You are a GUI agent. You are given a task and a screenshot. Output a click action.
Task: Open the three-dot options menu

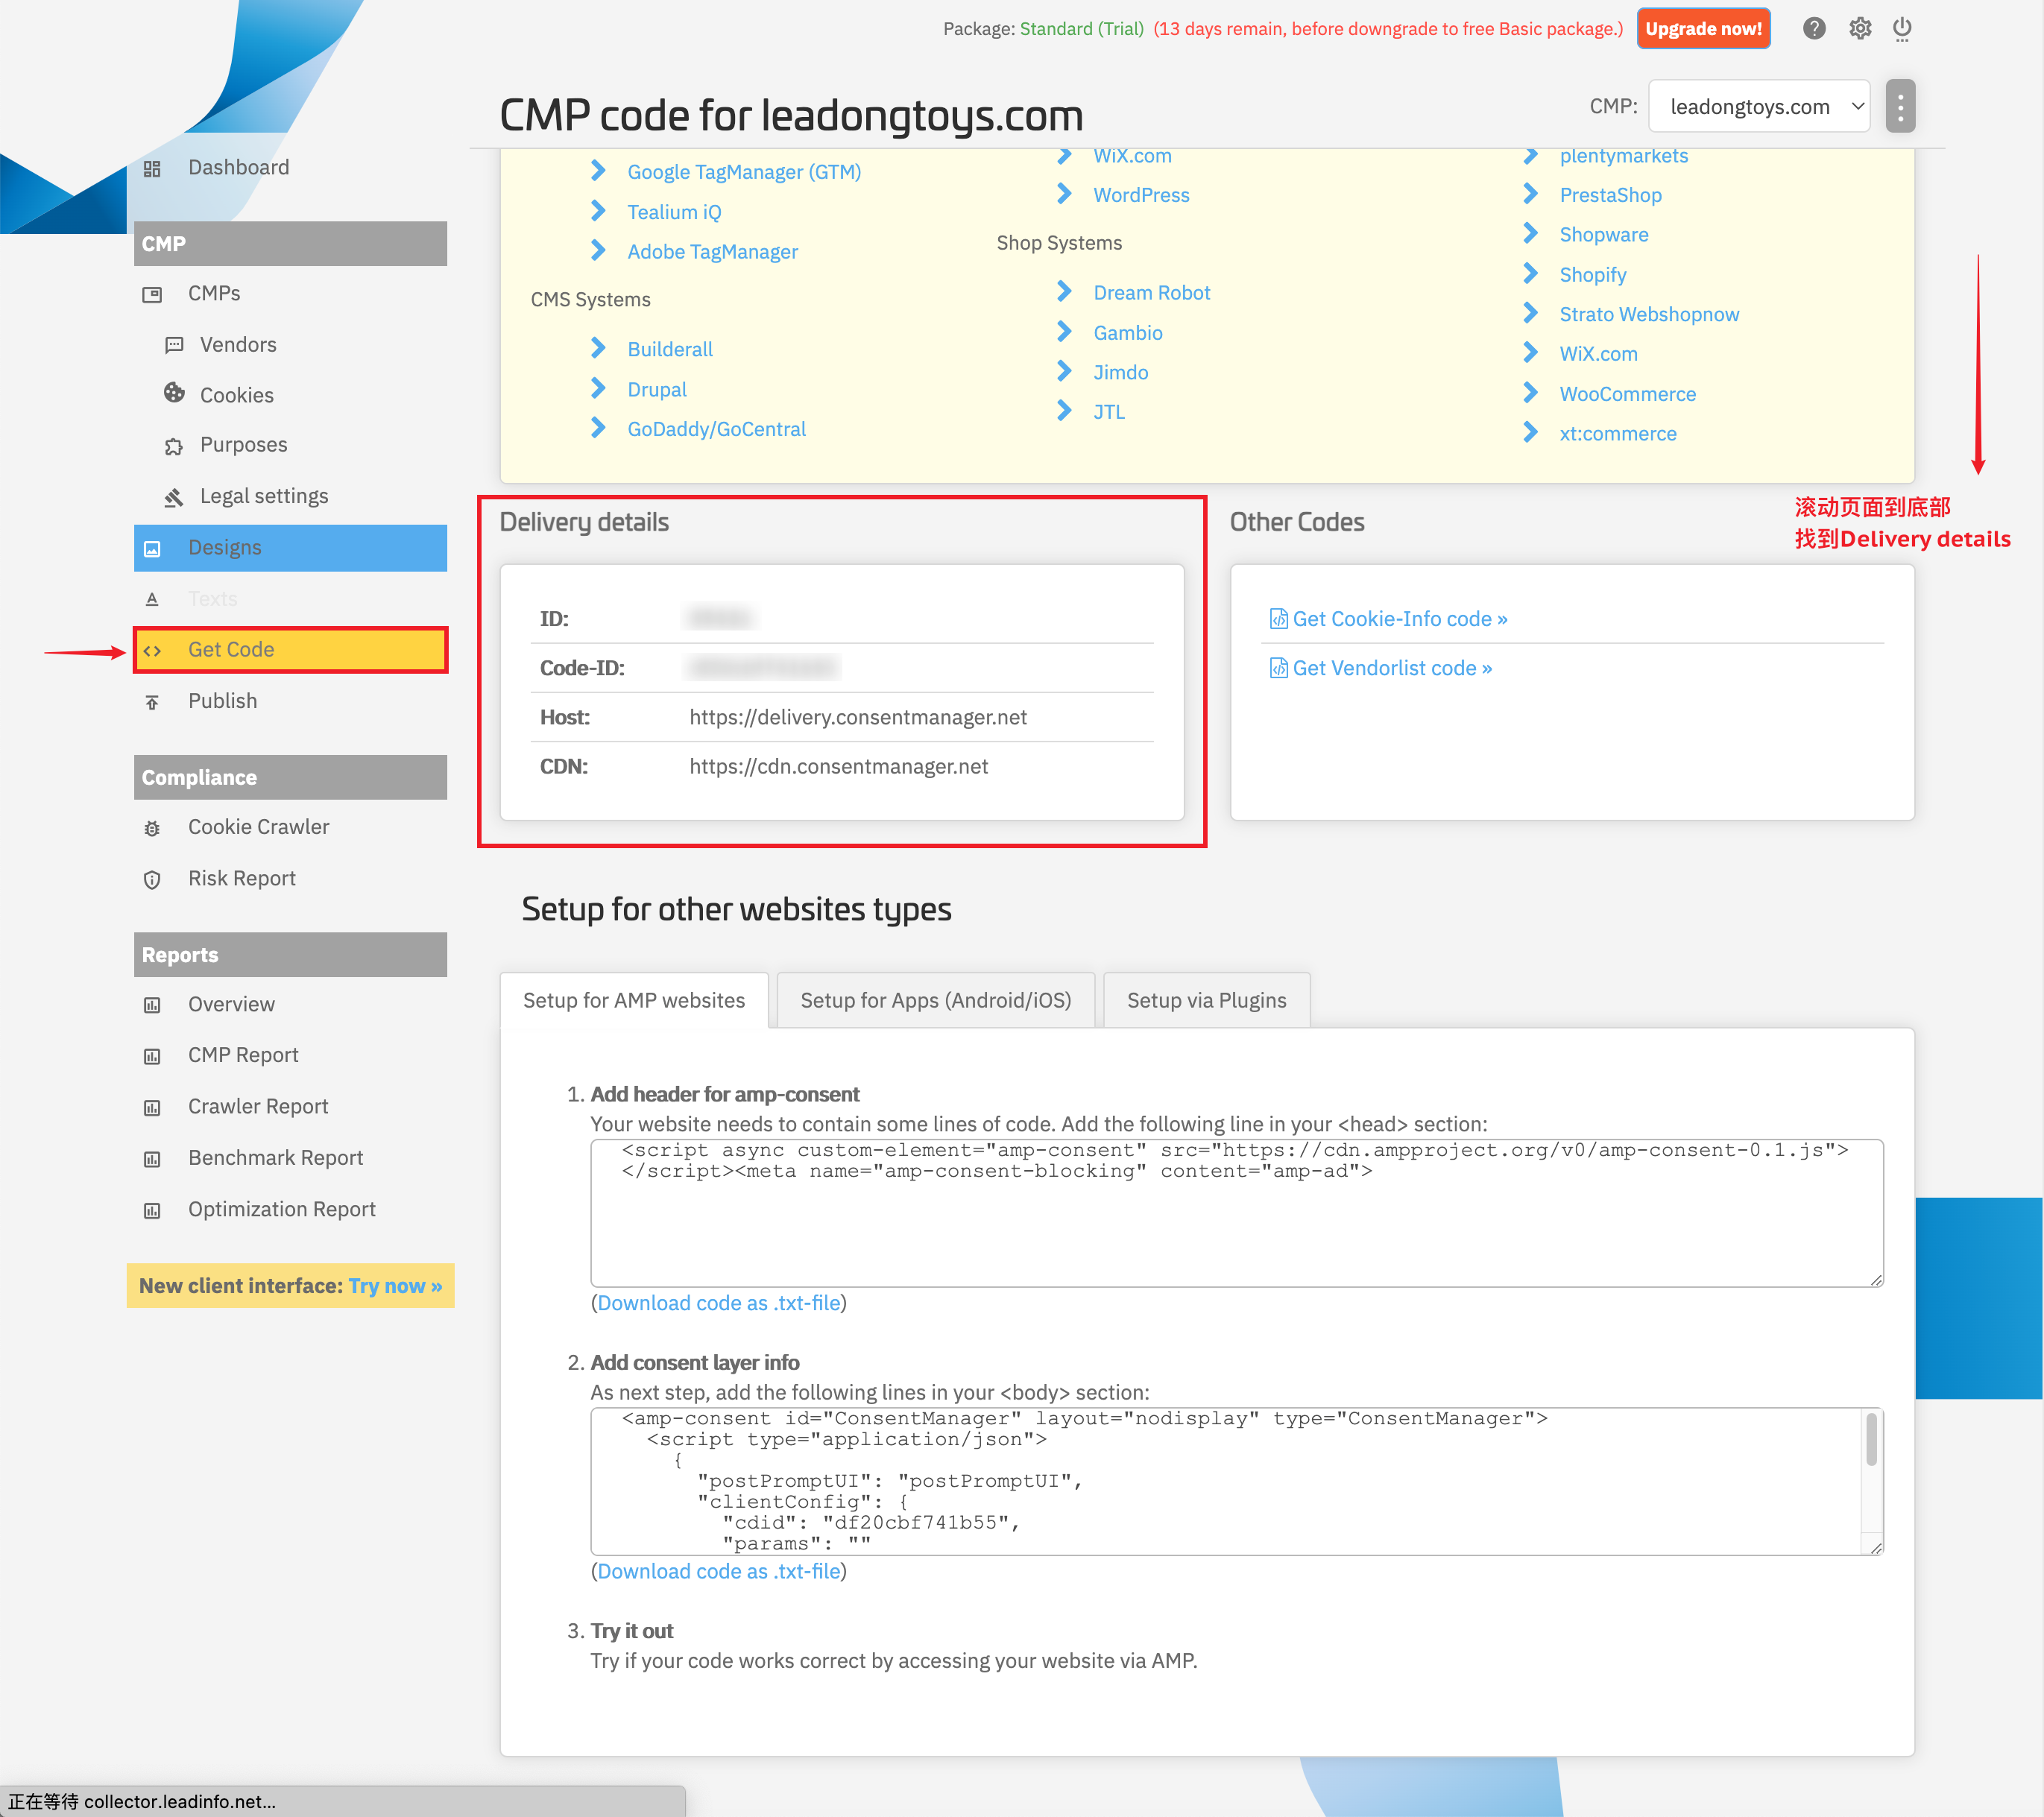point(1900,106)
